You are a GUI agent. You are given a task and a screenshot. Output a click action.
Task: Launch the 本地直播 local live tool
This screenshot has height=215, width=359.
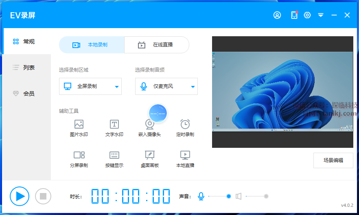185,155
